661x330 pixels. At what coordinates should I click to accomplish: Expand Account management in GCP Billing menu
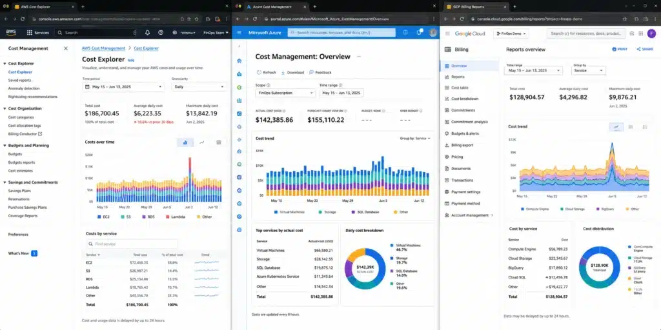(491, 215)
